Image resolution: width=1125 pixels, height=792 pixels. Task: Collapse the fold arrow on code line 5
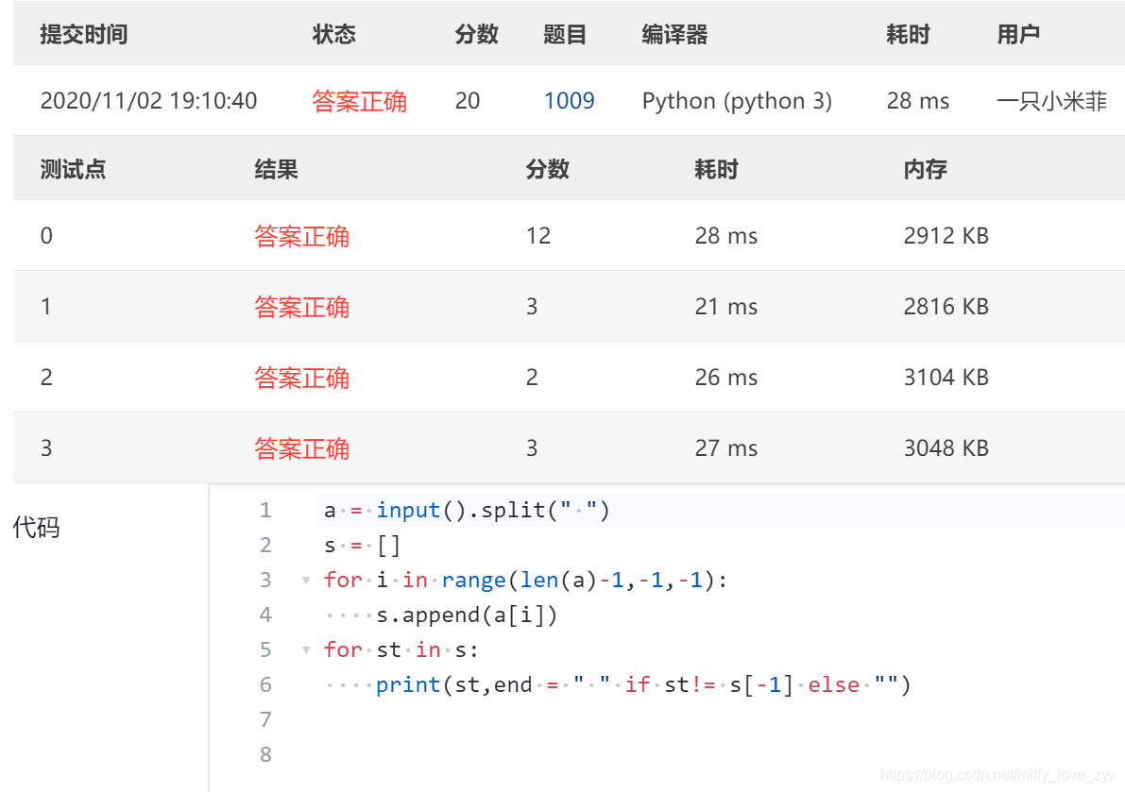[x=306, y=650]
